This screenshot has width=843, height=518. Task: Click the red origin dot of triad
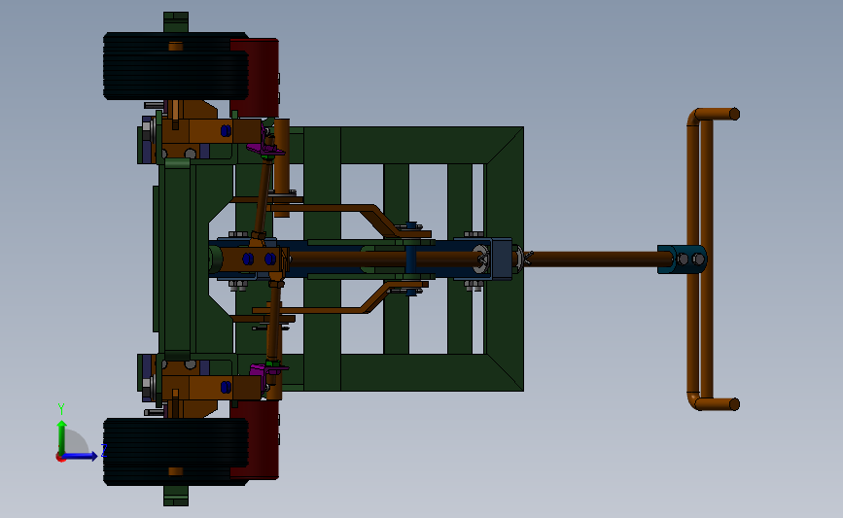(60, 458)
